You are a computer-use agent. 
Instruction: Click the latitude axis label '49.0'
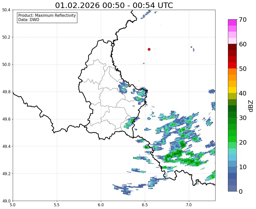pyautogui.click(x=6, y=201)
